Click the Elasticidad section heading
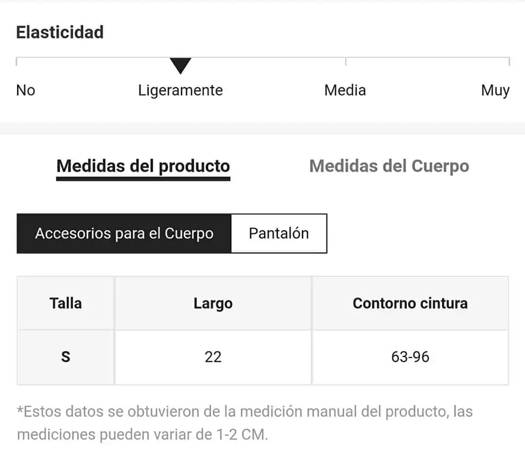 [60, 32]
